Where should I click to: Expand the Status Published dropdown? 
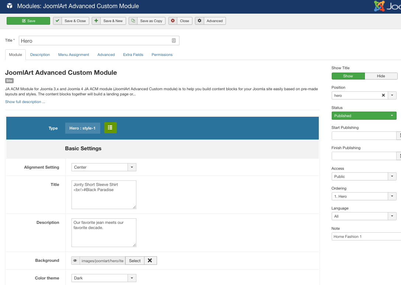(364, 116)
